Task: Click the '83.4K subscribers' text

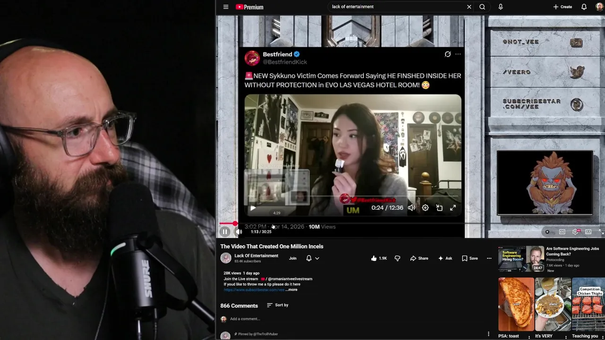Action: click(248, 261)
